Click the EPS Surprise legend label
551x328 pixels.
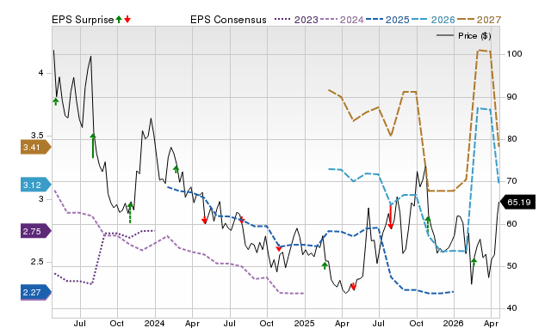[x=83, y=20]
